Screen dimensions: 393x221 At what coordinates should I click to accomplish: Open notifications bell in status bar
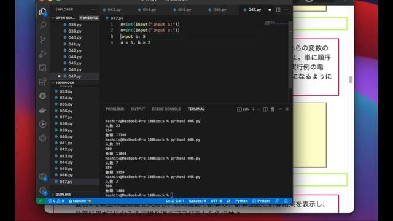[286, 201]
